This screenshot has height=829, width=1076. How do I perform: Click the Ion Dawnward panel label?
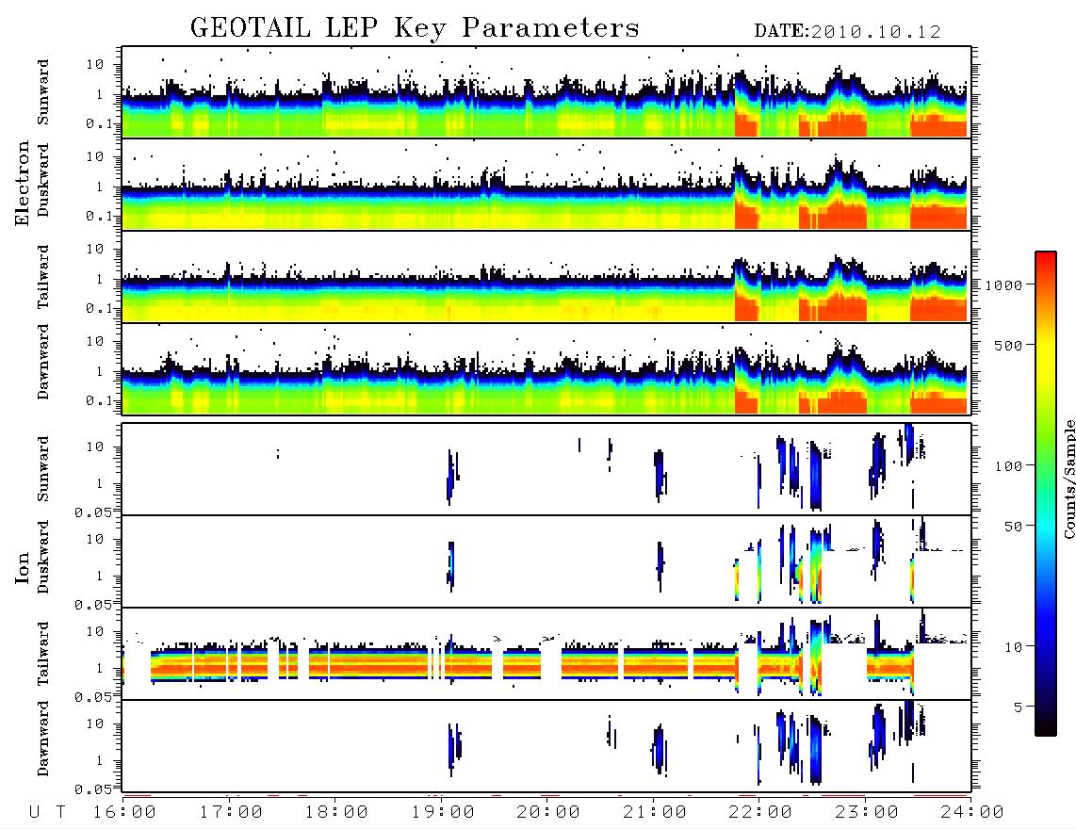click(x=43, y=739)
